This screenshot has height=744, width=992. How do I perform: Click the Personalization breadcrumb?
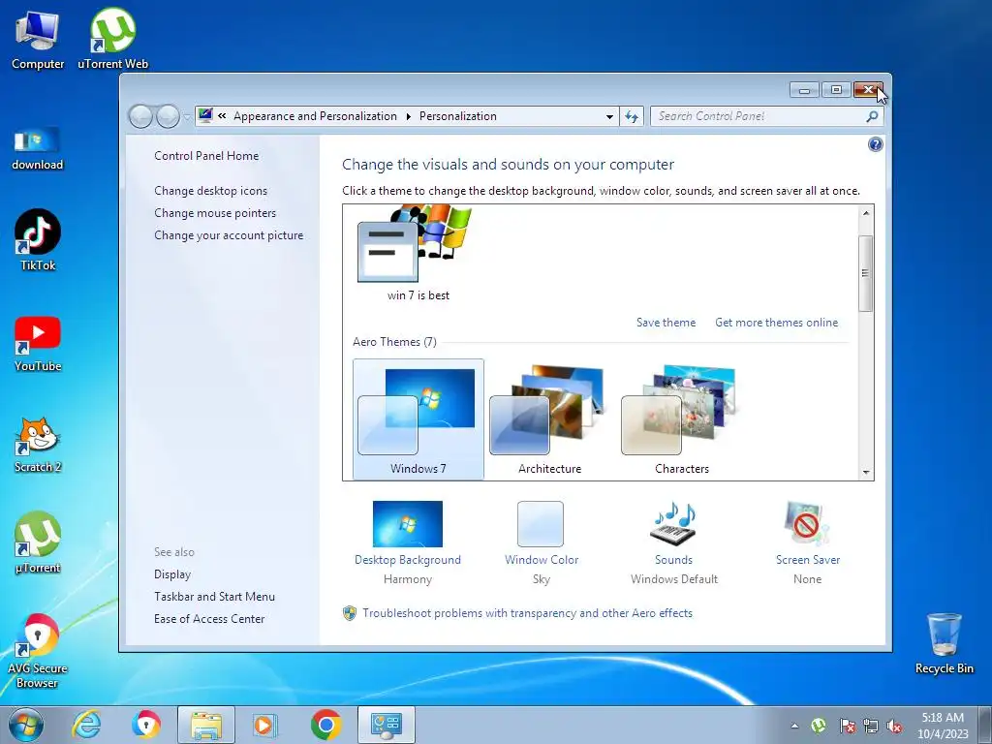(x=458, y=116)
